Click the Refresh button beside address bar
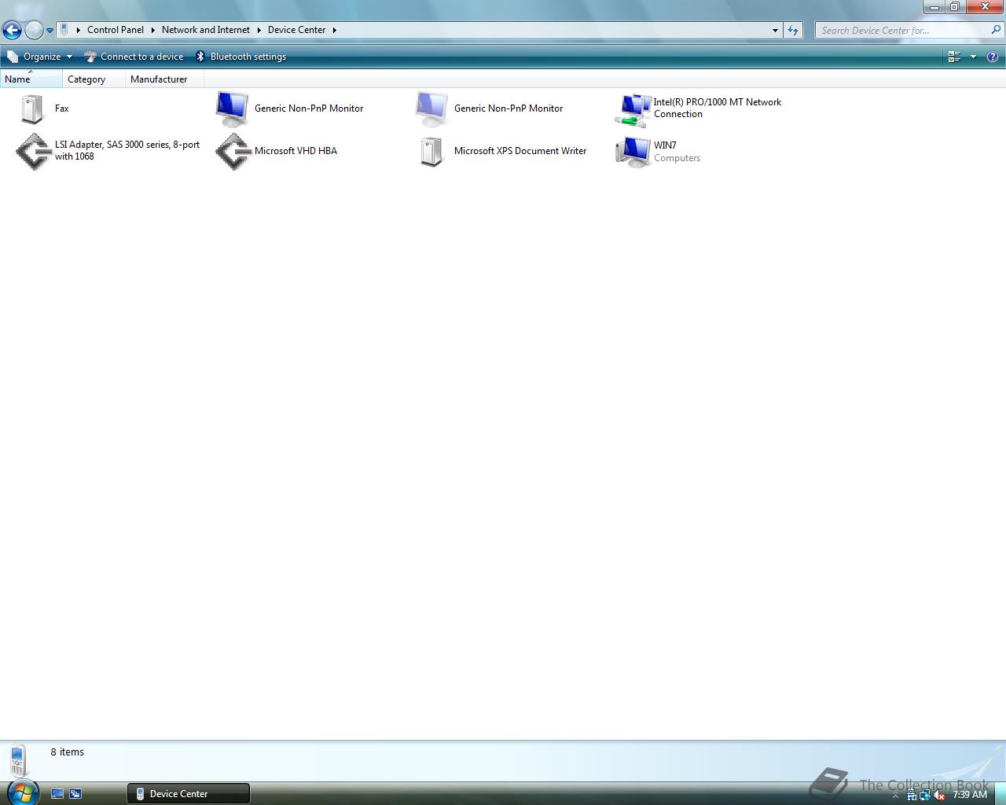 (793, 30)
